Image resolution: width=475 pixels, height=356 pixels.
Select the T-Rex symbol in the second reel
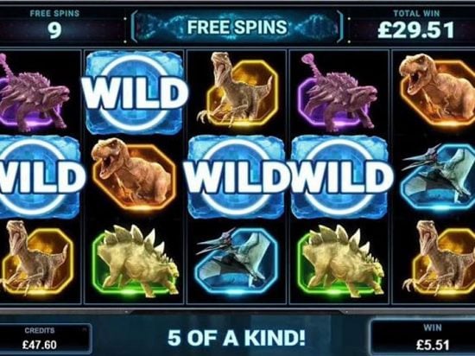click(x=134, y=175)
